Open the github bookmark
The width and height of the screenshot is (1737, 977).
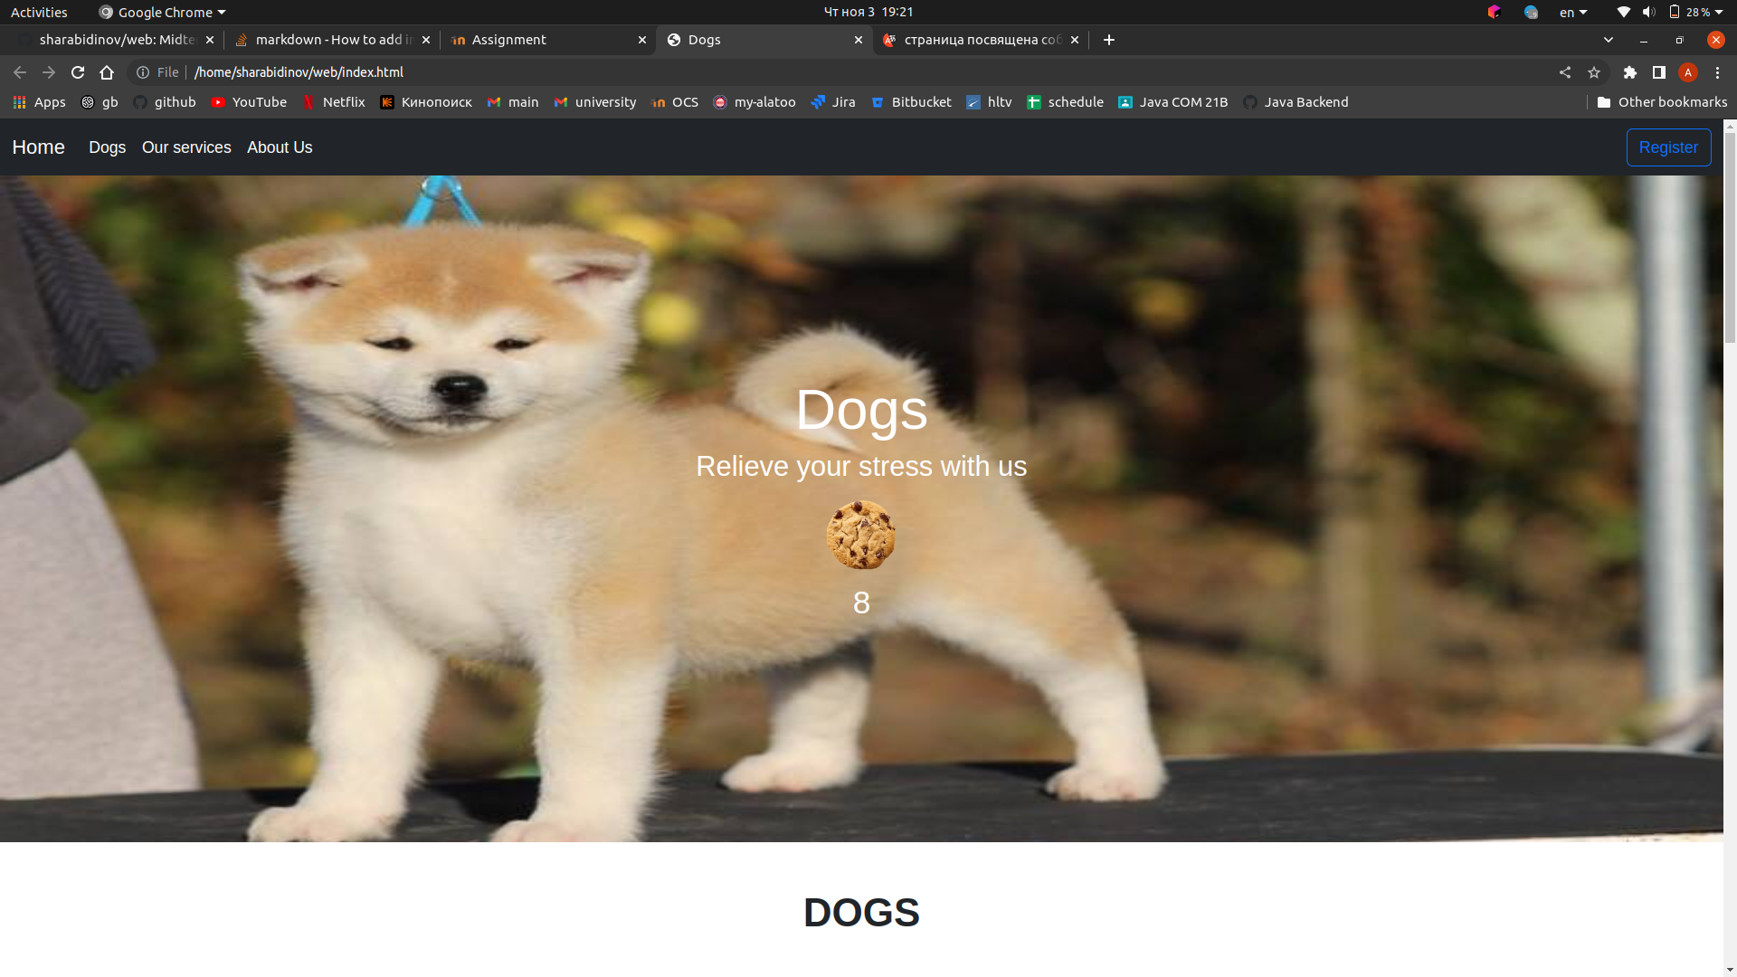click(165, 102)
